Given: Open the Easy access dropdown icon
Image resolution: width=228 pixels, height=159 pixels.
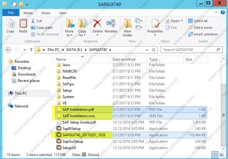Looking at the screenshot, I should point(139,27).
